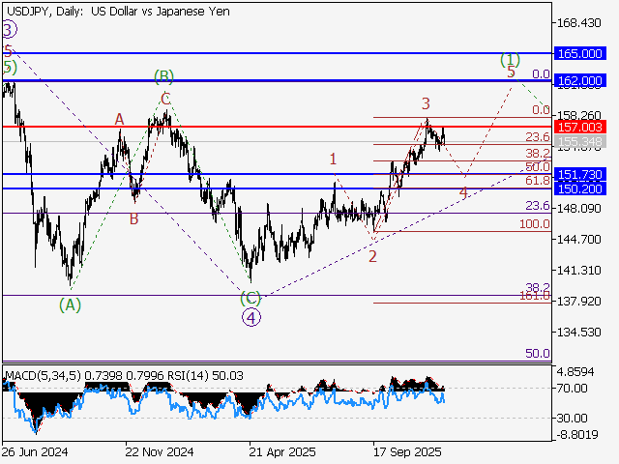The width and height of the screenshot is (619, 464).
Task: Click the 151.730 blue support label
Action: point(586,174)
